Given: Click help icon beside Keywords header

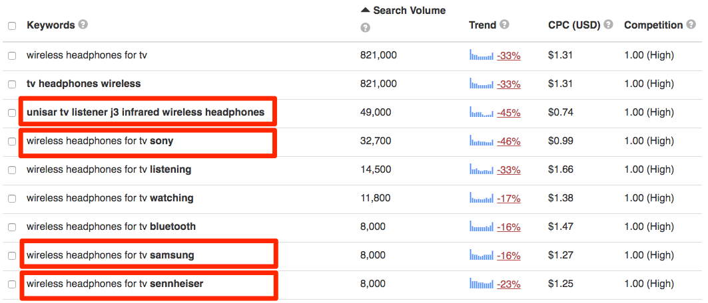Looking at the screenshot, I should coord(83,25).
